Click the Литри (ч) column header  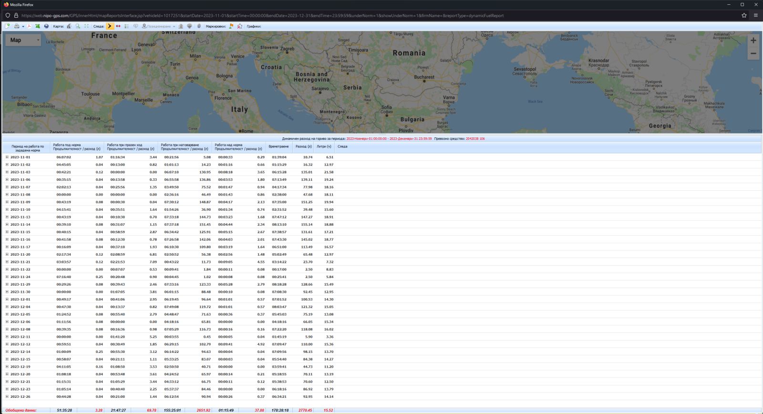point(324,147)
